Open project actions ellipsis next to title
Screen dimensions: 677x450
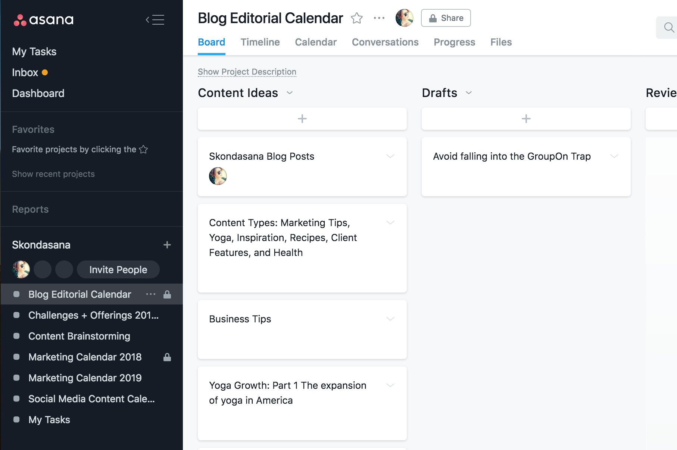(379, 18)
